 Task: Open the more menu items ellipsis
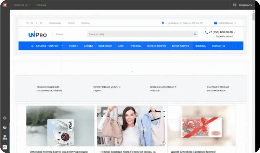[232, 46]
